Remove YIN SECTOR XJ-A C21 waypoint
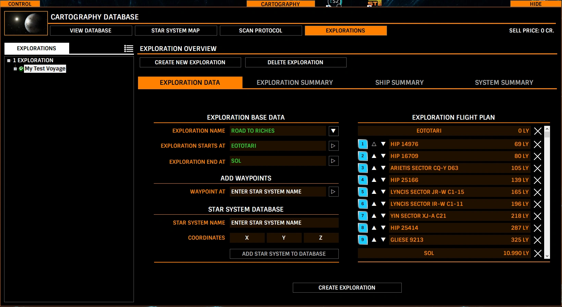Viewport: 562px width, 307px height. click(x=538, y=216)
